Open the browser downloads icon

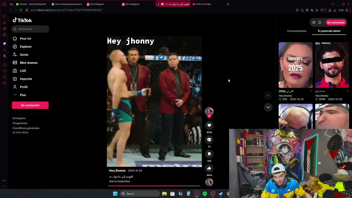tap(335, 10)
